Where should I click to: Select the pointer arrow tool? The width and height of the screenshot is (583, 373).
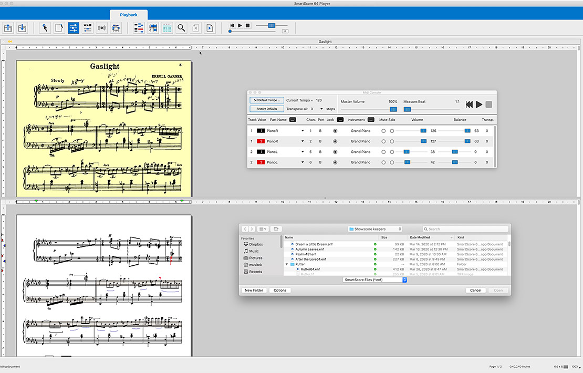click(x=45, y=28)
